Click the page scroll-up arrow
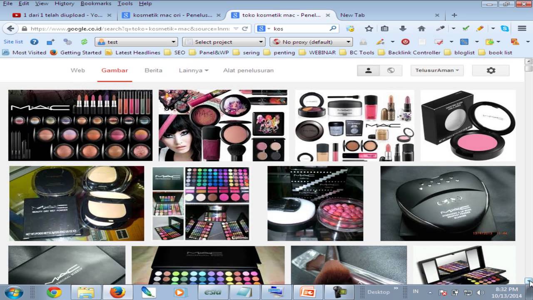The width and height of the screenshot is (533, 300). pyautogui.click(x=529, y=62)
